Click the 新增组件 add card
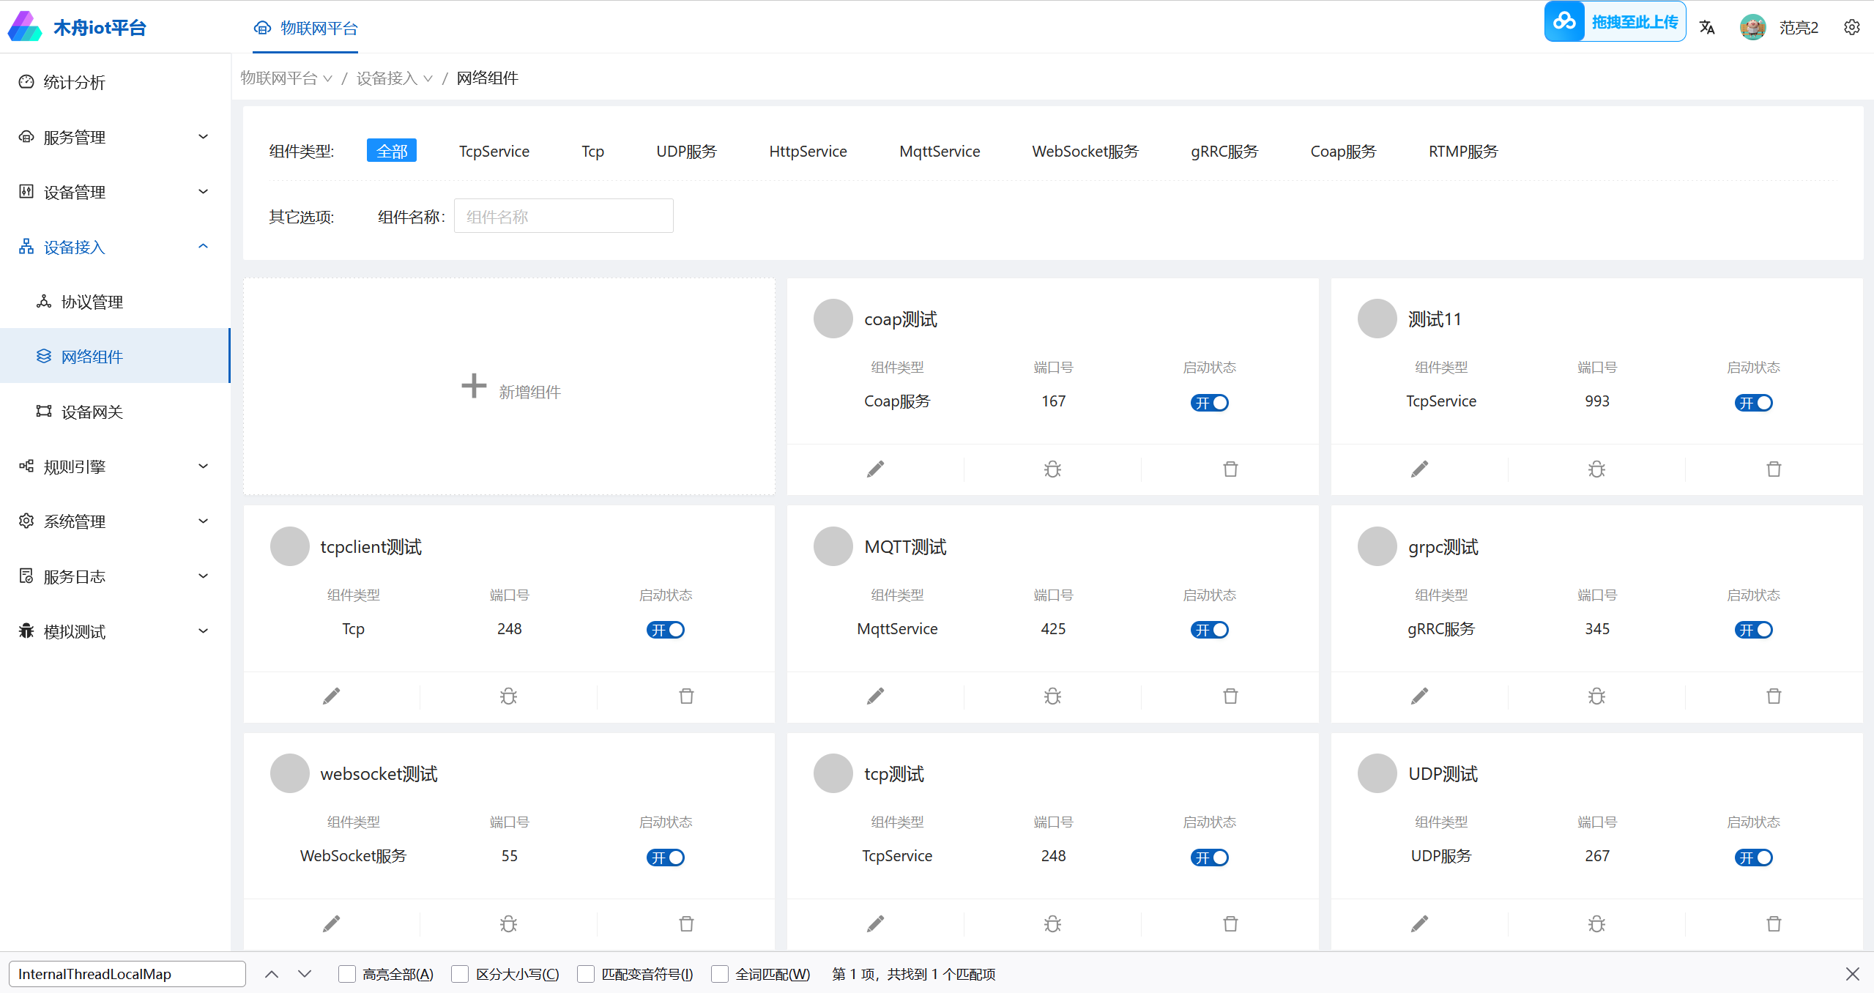 click(510, 387)
